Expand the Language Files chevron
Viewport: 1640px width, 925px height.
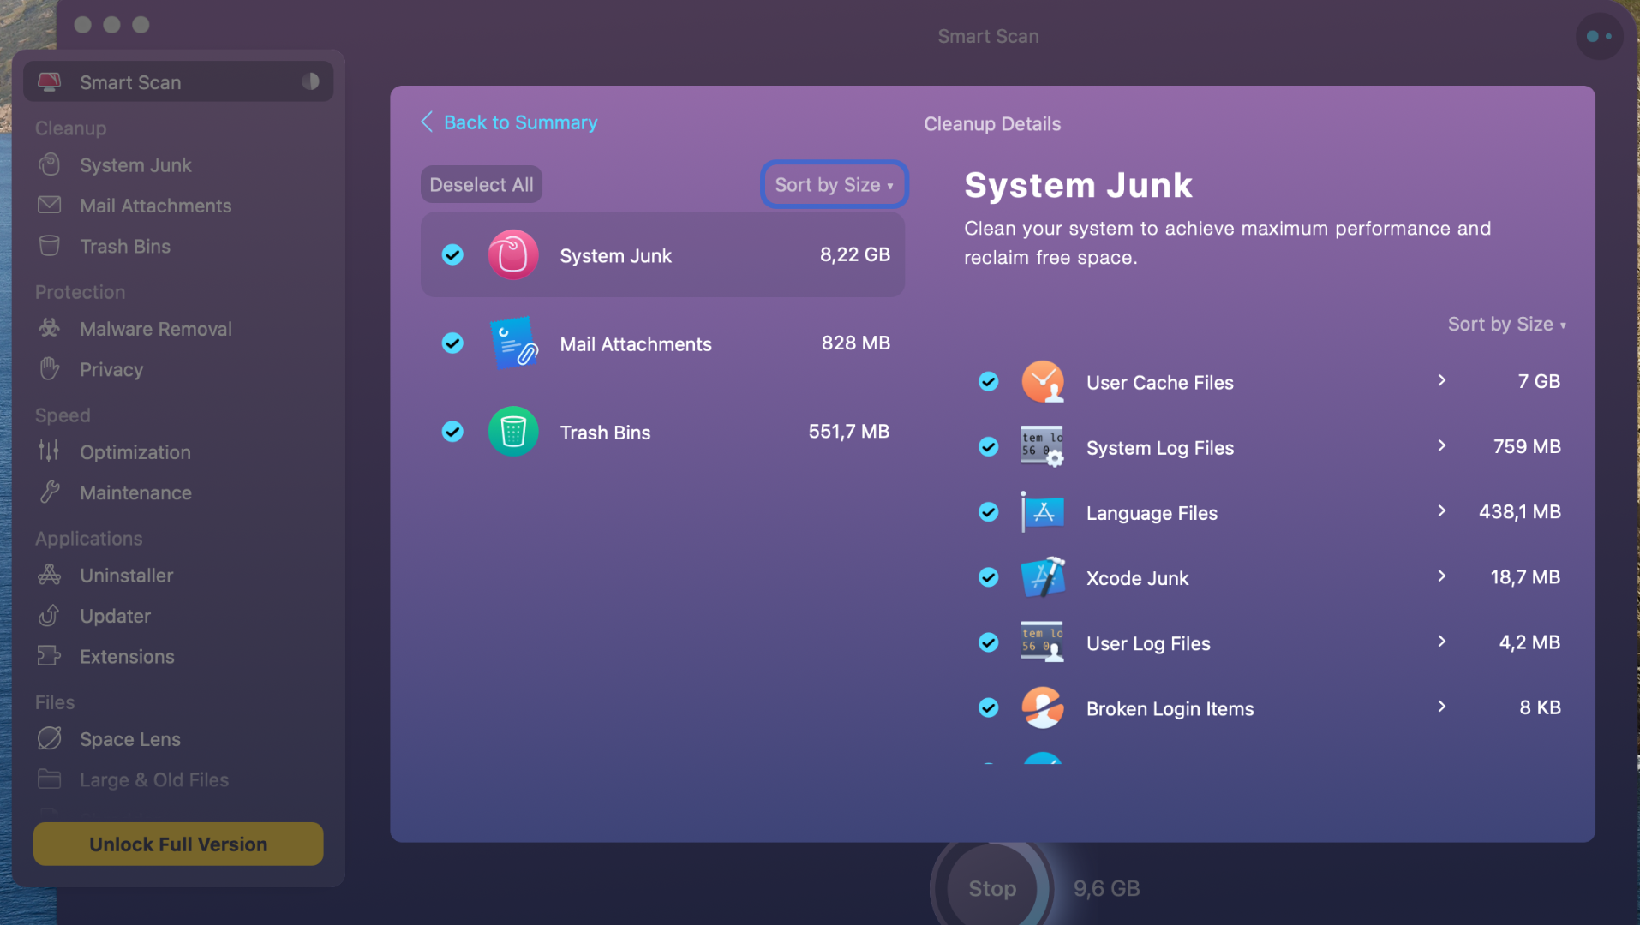pos(1442,510)
